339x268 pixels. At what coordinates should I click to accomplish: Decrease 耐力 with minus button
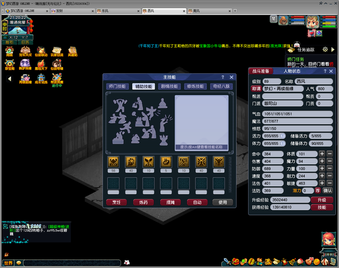(x=330, y=176)
